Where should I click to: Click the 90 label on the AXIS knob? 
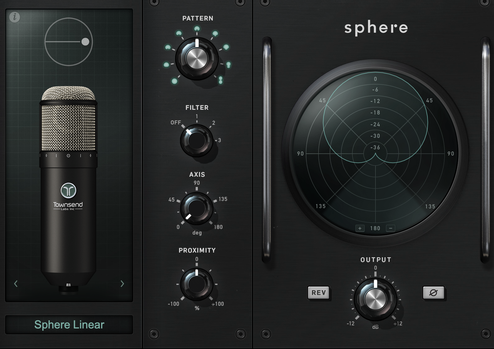197,183
